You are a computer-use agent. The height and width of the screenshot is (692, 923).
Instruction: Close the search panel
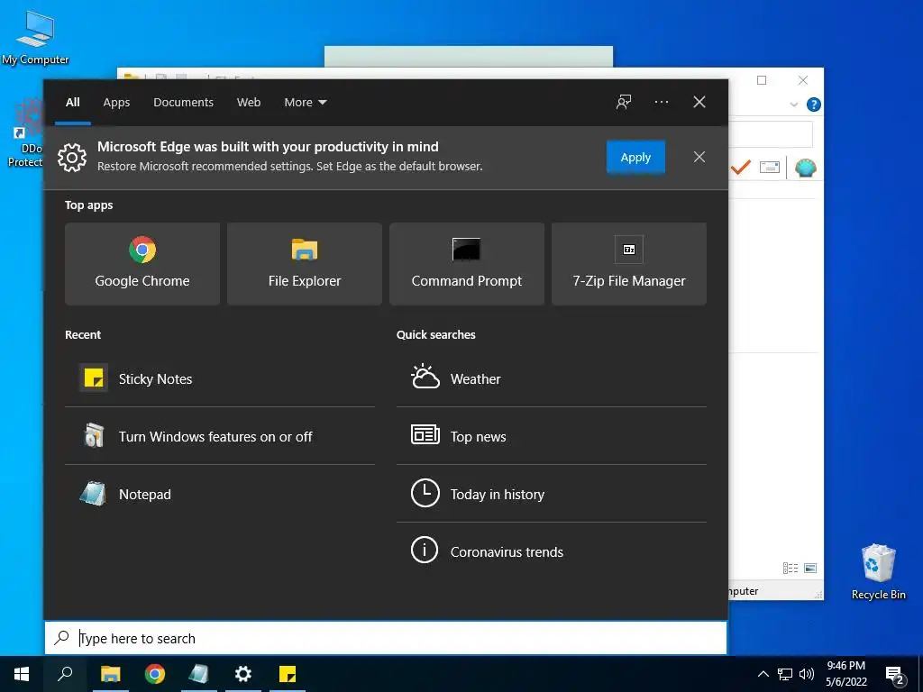click(699, 102)
